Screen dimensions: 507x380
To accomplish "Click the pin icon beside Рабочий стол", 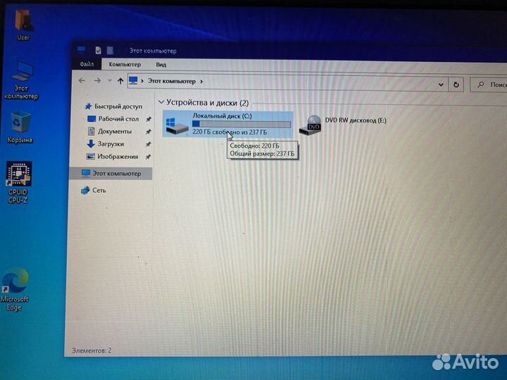I will 149,119.
